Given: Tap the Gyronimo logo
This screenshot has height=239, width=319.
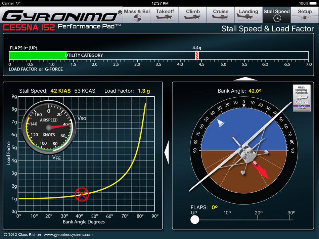Looking at the screenshot, I should (x=62, y=16).
